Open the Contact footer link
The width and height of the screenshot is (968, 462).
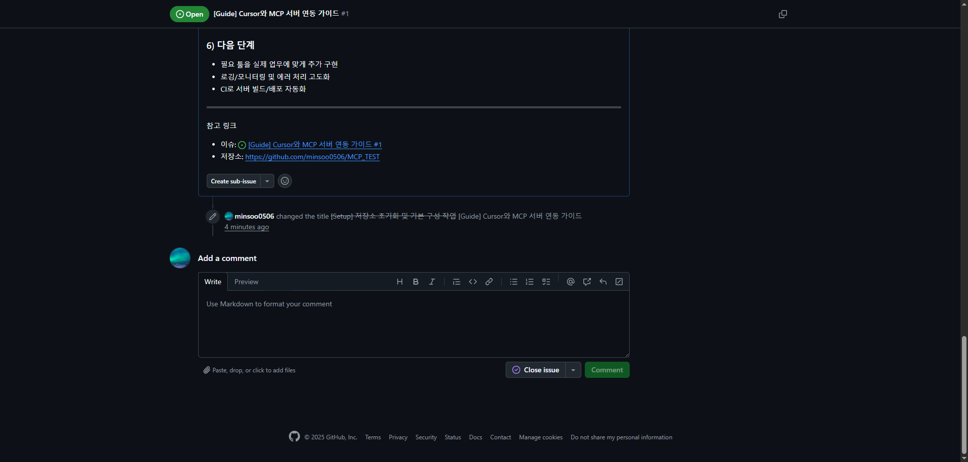click(x=501, y=437)
